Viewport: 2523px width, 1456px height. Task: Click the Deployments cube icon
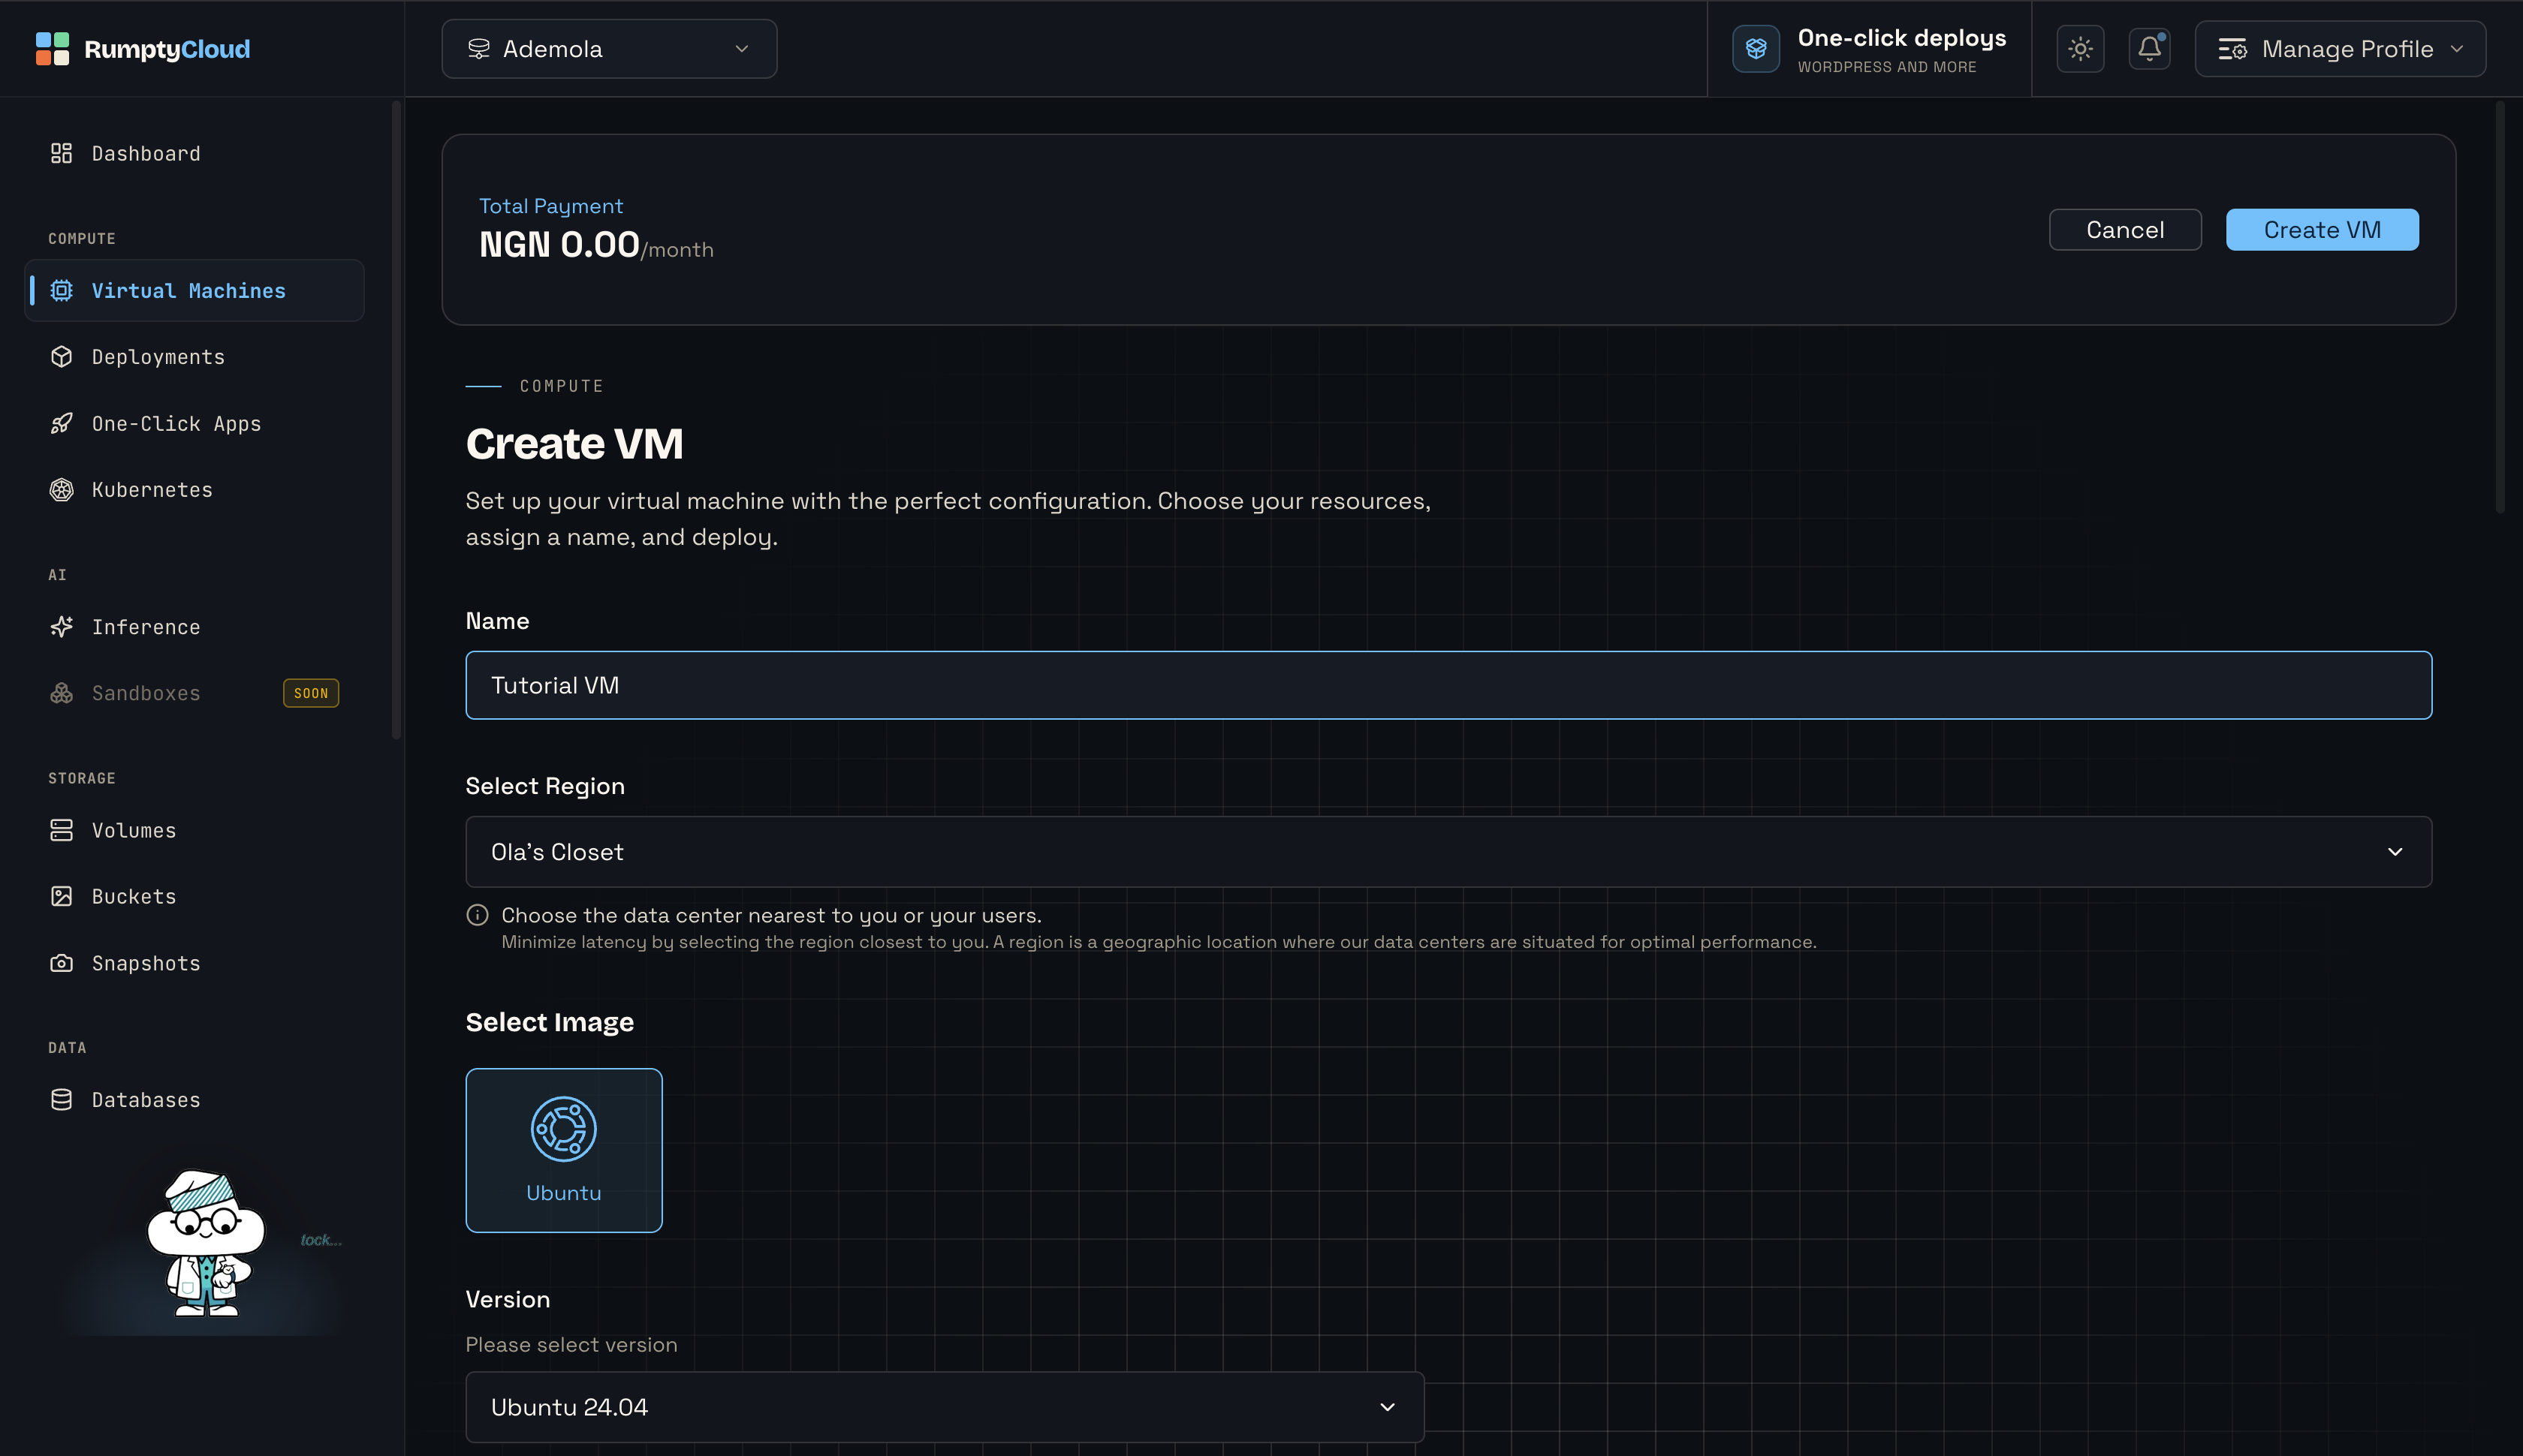[x=62, y=357]
